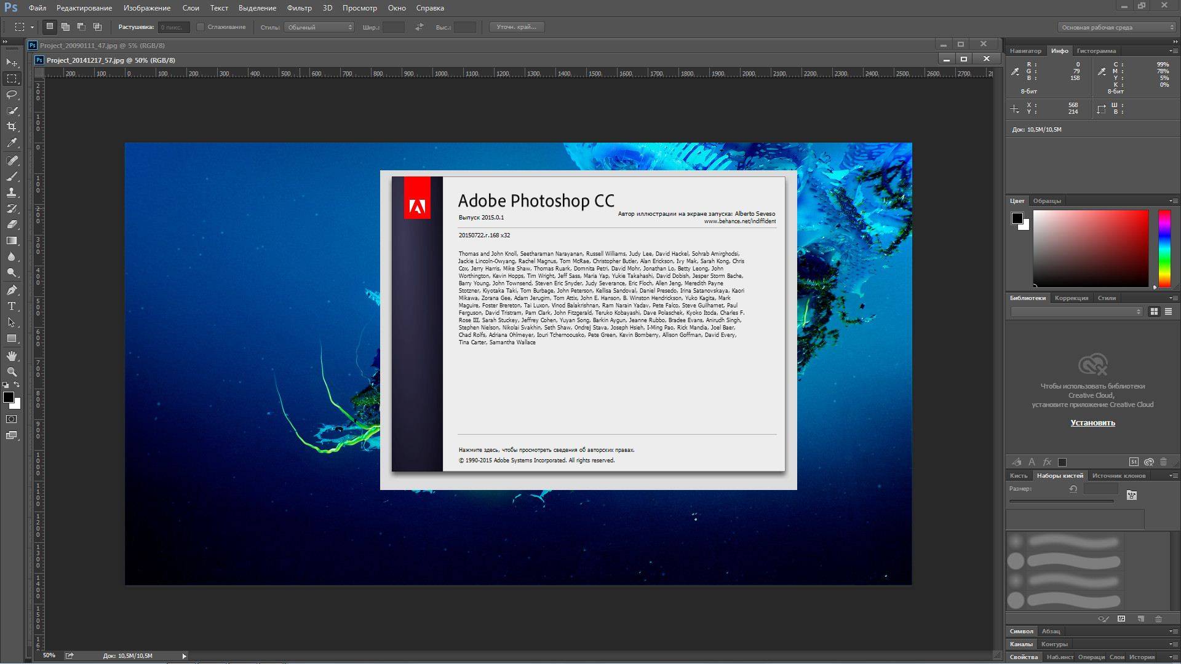The image size is (1181, 664).
Task: Select the Rectangular Marquee tool in the tool panel
Action: click(12, 79)
